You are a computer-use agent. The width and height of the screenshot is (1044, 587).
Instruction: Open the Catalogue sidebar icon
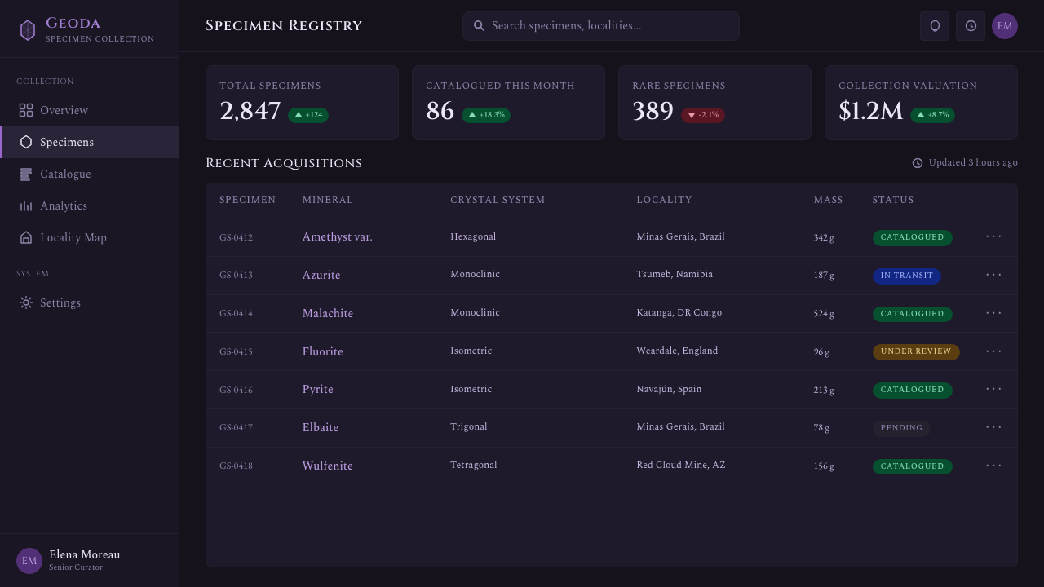coord(26,174)
